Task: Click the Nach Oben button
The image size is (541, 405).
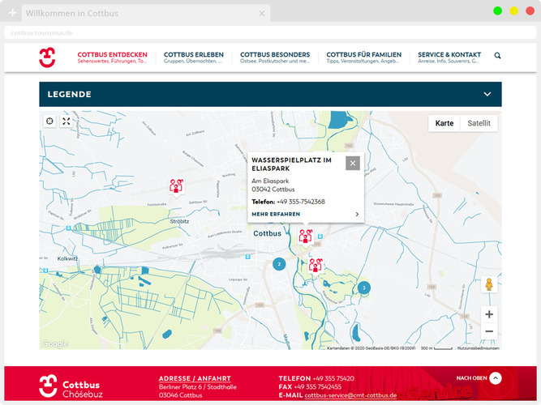Action: (496, 377)
